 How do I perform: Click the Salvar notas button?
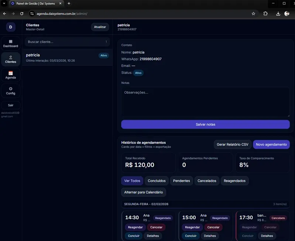(205, 125)
